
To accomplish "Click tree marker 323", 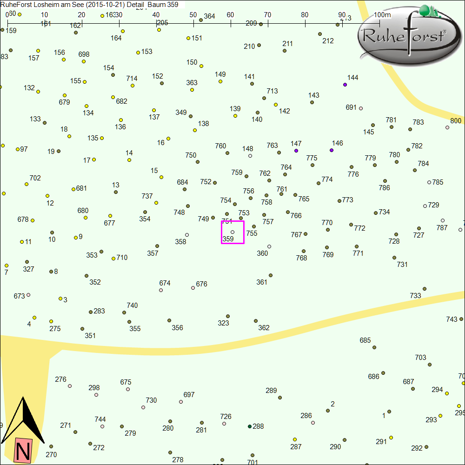I will click(228, 316).
